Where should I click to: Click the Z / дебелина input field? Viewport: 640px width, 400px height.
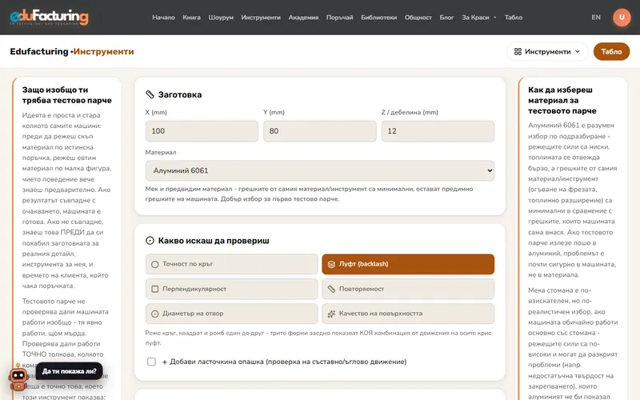(438, 131)
